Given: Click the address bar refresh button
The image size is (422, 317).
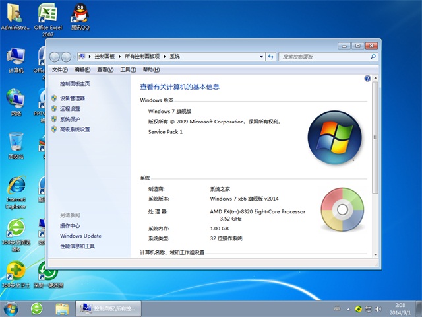Looking at the screenshot, I should (x=271, y=57).
